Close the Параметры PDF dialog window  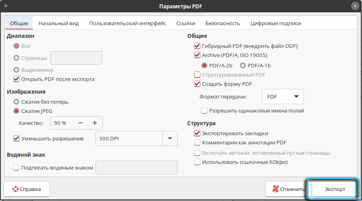[x=355, y=6]
